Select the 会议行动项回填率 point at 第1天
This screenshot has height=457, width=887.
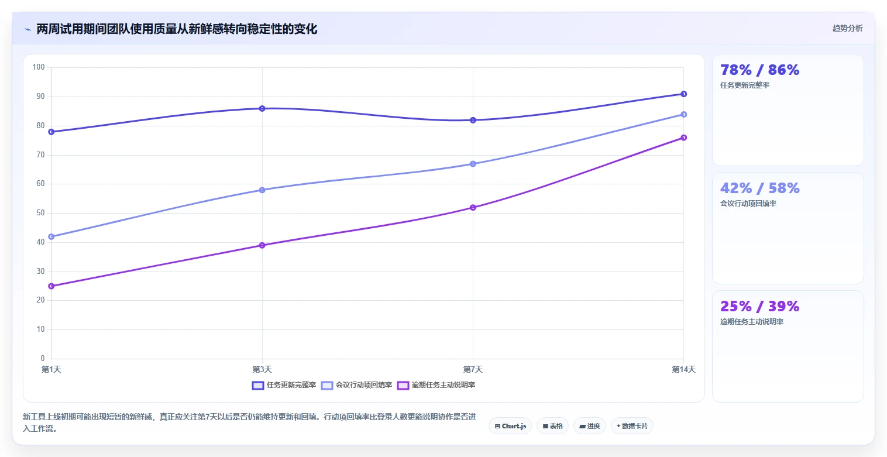pyautogui.click(x=51, y=236)
